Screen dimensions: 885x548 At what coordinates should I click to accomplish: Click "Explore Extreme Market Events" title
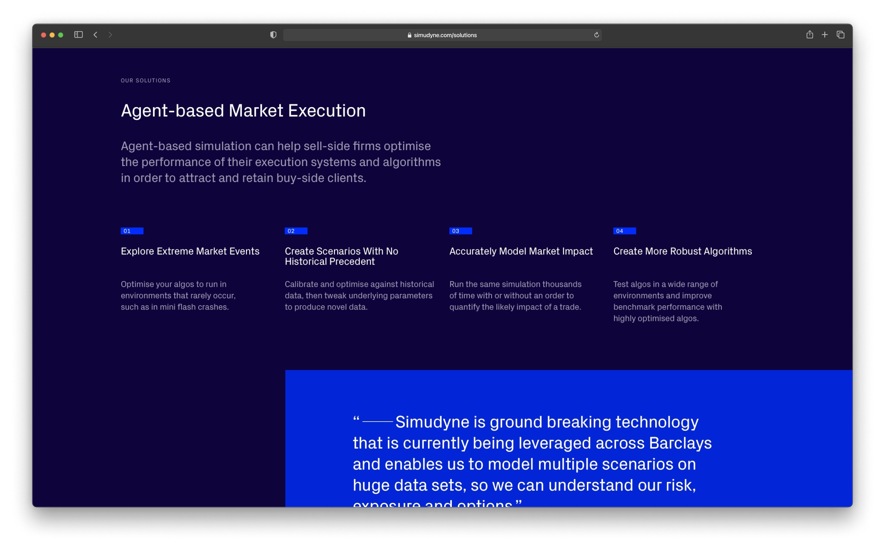pyautogui.click(x=190, y=251)
